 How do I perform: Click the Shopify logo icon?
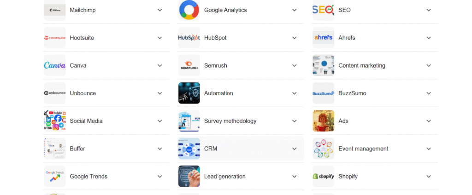323,176
